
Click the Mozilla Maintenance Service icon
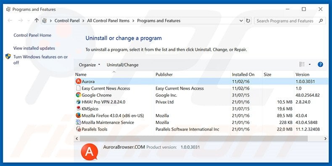78,122
